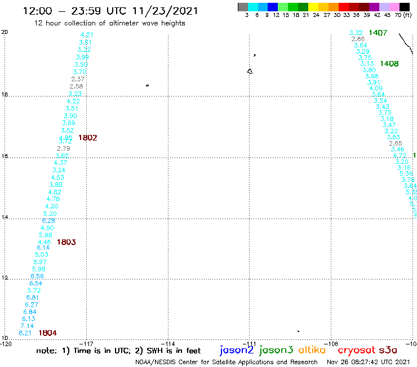Image resolution: width=417 pixels, height=367 pixels.
Task: Click the gray wave height value 2.58
Action: pos(76,86)
